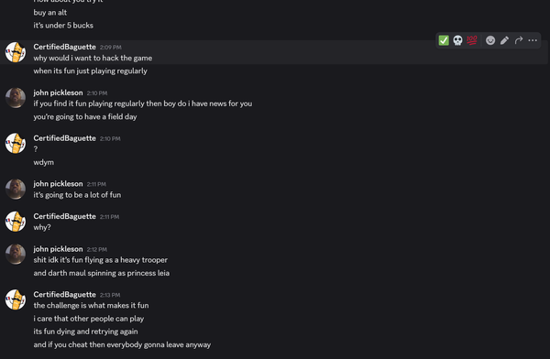
Task: Click CertifiedBaguette username at 2:10 PM
Action: 64,138
